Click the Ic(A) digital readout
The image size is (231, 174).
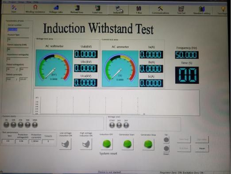pos(151,83)
